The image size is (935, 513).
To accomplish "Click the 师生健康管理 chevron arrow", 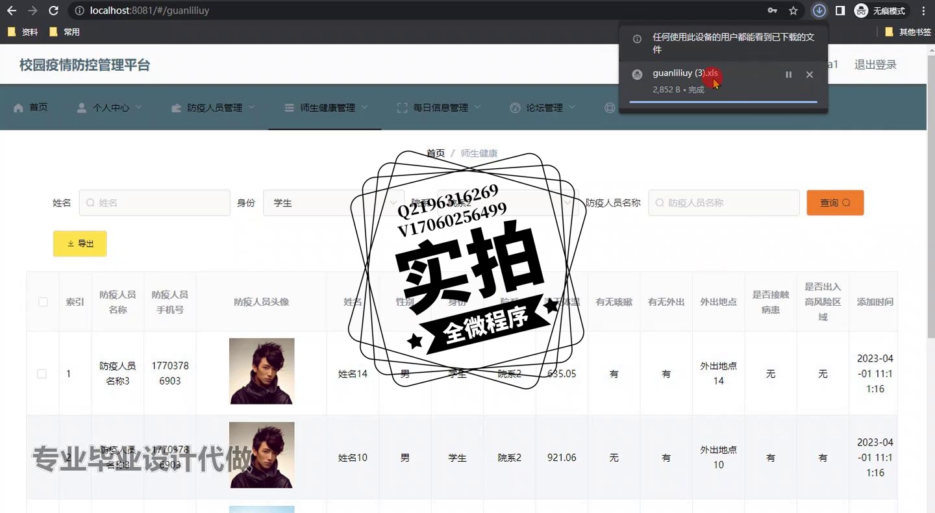I will click(364, 107).
